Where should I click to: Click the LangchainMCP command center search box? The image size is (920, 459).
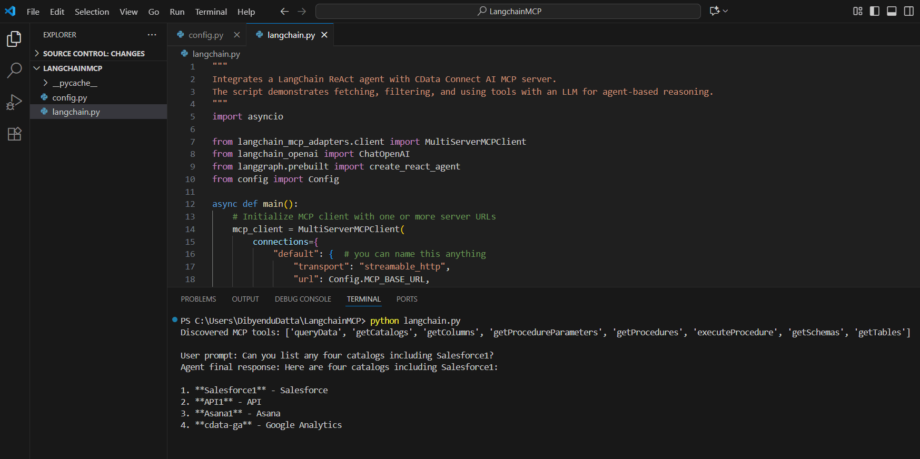pyautogui.click(x=508, y=11)
